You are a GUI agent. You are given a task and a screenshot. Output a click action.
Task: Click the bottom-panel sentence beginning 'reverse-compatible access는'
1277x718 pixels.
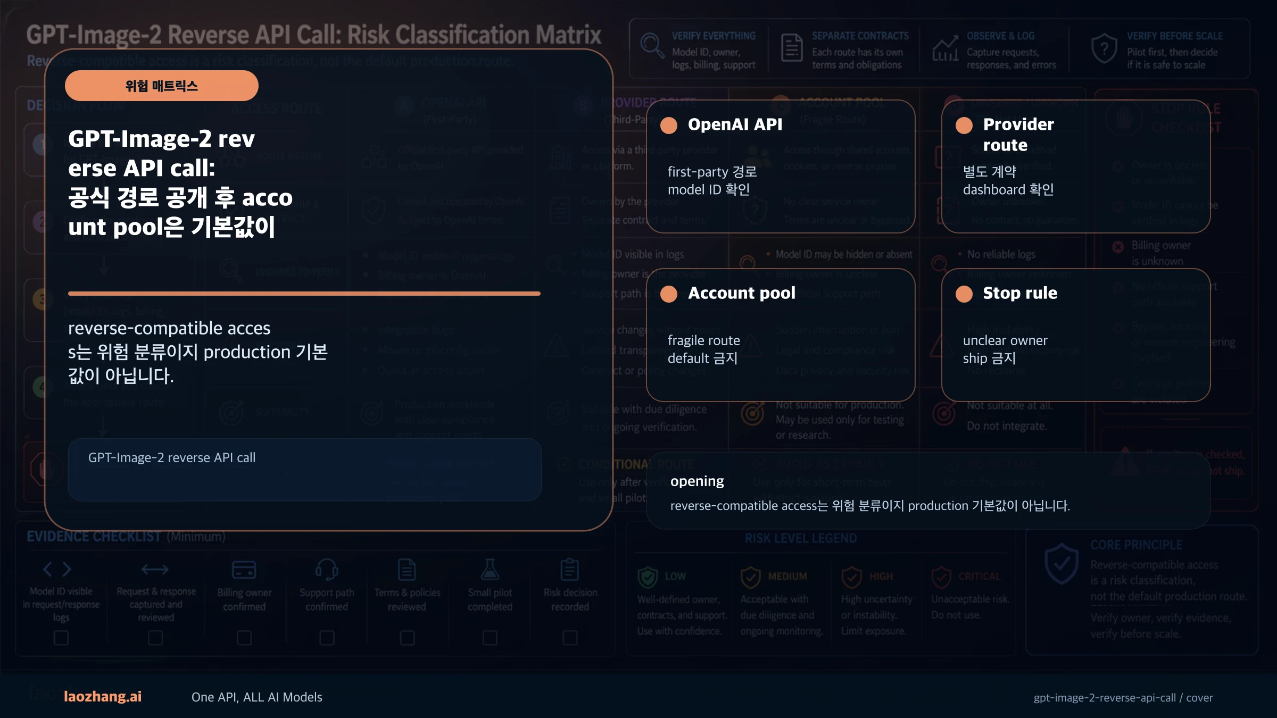870,506
